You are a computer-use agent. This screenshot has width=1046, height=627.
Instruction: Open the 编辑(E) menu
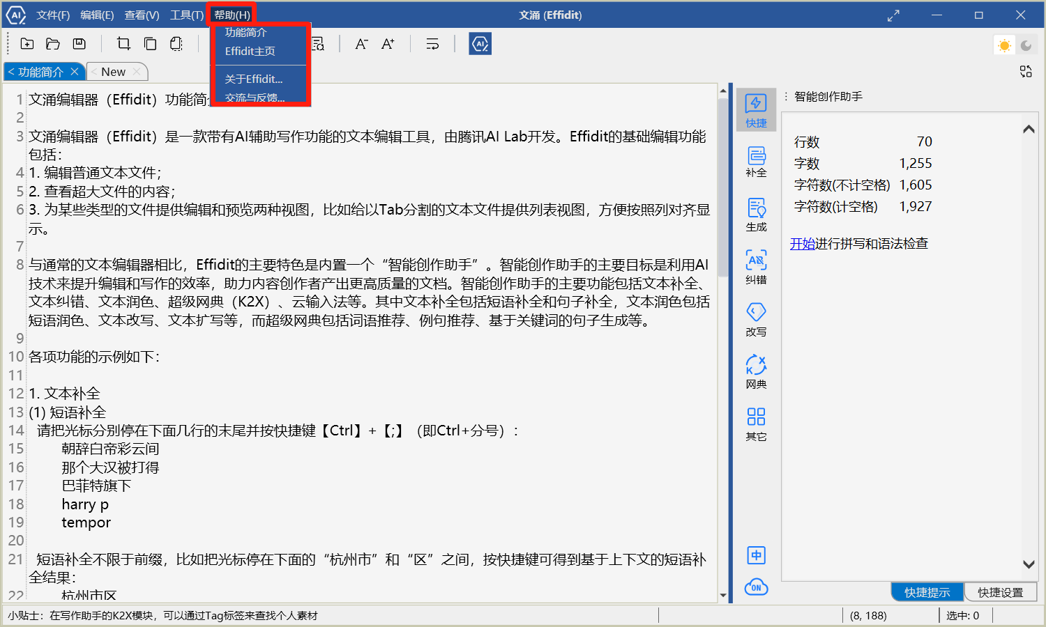click(97, 15)
